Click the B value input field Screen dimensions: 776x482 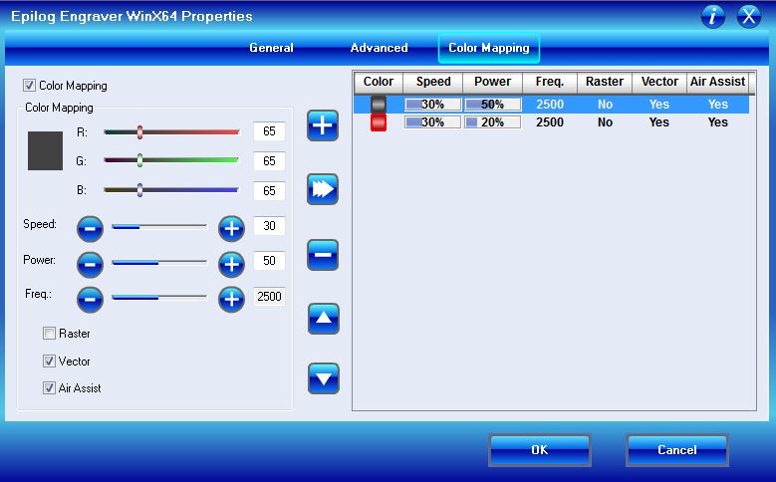point(269,190)
